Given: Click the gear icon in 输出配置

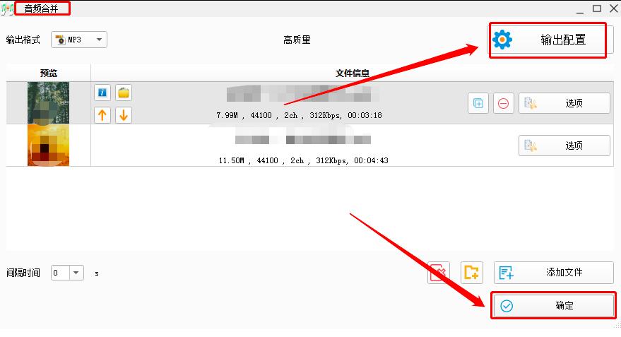Looking at the screenshot, I should tap(502, 40).
